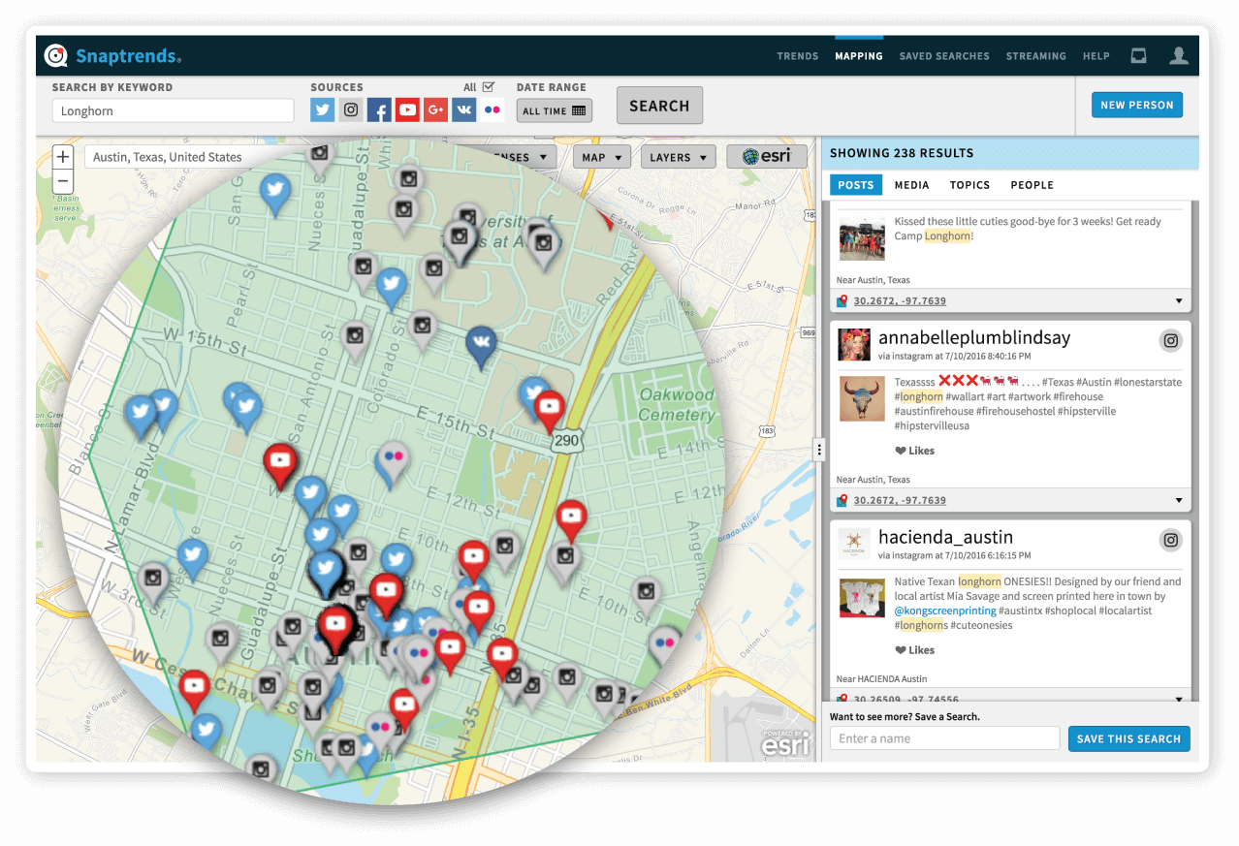This screenshot has height=846, width=1239.
Task: Click annabelleplumblindsay Instagram badge icon
Action: pos(1171,340)
